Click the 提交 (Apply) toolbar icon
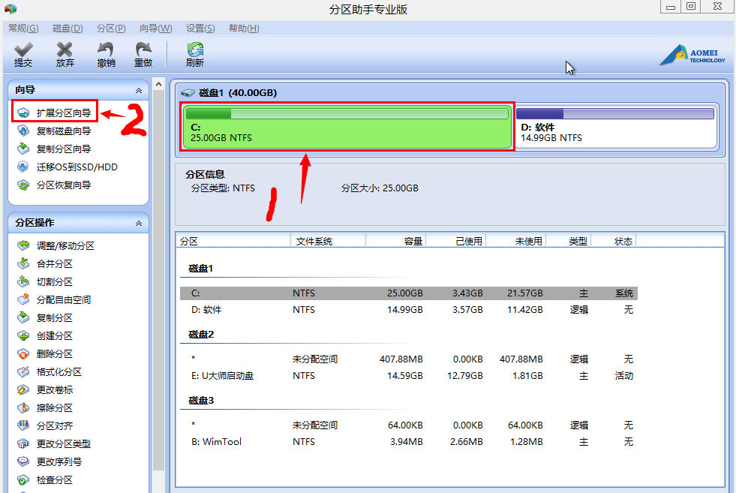The height and width of the screenshot is (493, 736). point(23,54)
